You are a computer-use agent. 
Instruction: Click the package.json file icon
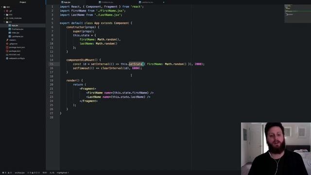pyautogui.click(x=7, y=51)
